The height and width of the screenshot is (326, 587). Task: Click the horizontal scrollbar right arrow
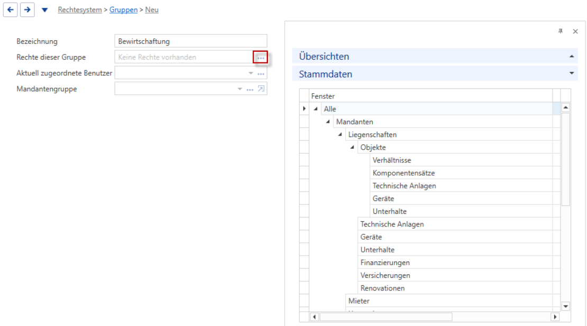pyautogui.click(x=555, y=317)
